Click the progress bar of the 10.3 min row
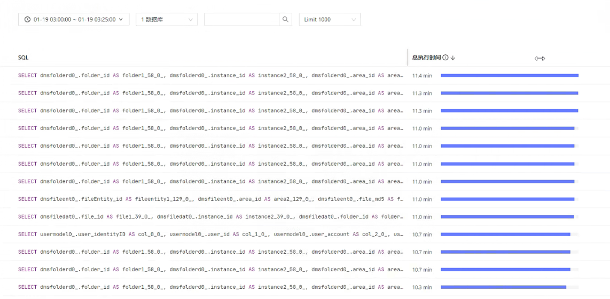The image size is (610, 299). coord(510,287)
